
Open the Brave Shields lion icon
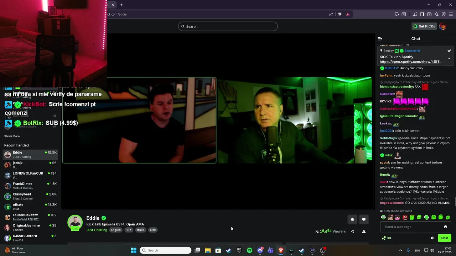coord(340,14)
